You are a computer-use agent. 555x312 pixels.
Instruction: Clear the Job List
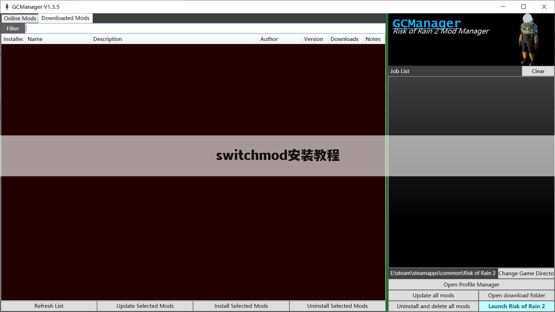pyautogui.click(x=538, y=71)
